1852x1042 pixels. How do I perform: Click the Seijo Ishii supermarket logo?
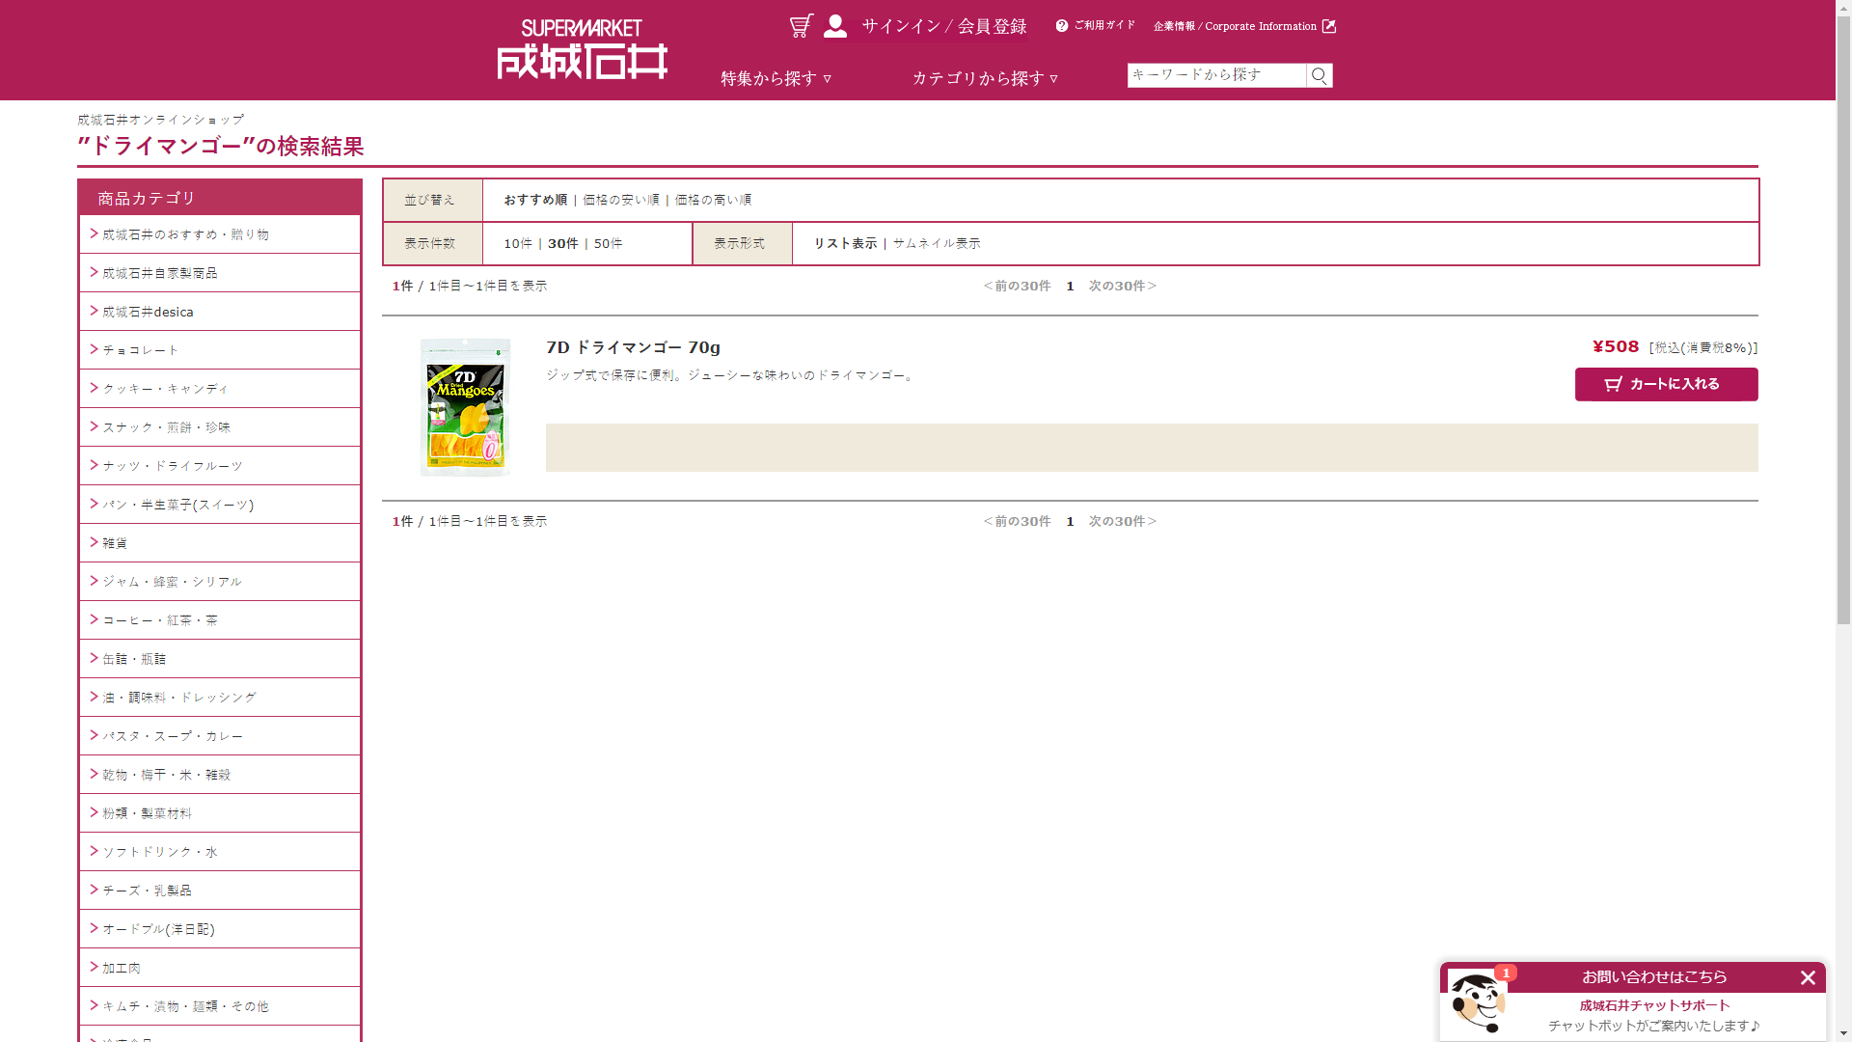582,50
